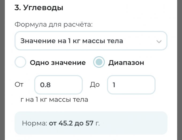This screenshot has height=140, width=182.
Task: Click the 'г на 1 кг массы тела' unit text
Action: 54,100
